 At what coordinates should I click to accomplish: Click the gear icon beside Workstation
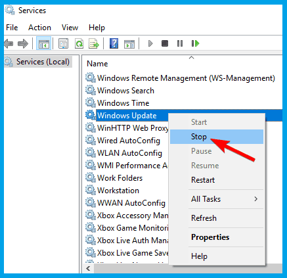point(91,190)
